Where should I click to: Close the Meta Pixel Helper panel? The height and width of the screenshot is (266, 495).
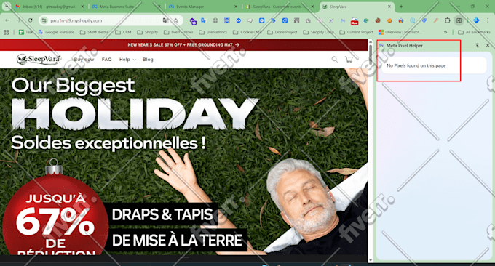click(488, 45)
